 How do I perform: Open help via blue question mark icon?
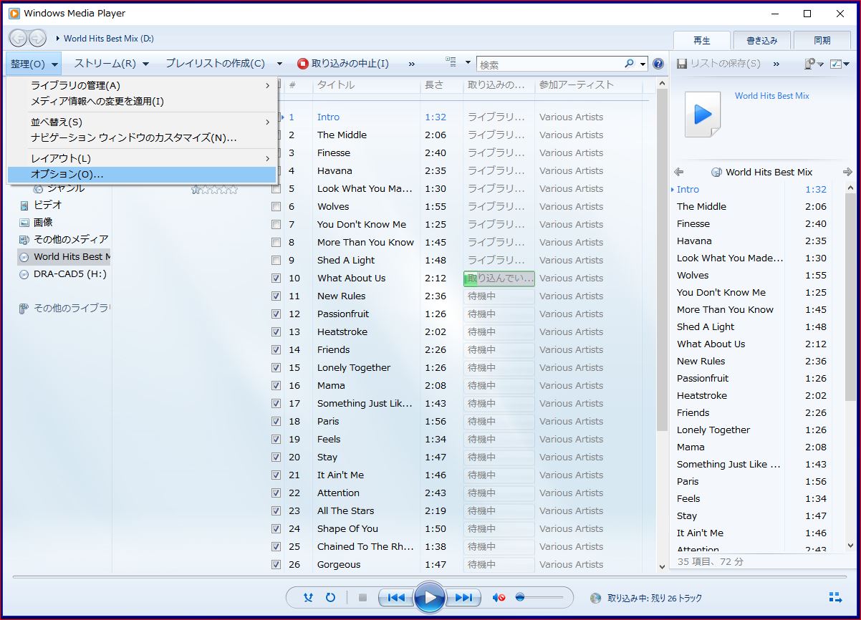click(658, 64)
